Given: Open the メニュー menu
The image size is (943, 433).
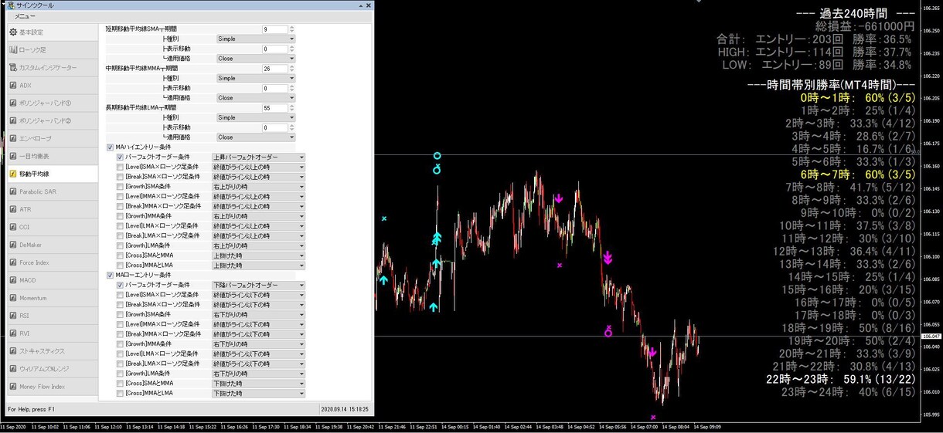Looking at the screenshot, I should [x=25, y=15].
